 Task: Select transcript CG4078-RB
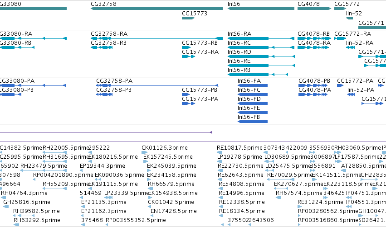click(x=314, y=38)
